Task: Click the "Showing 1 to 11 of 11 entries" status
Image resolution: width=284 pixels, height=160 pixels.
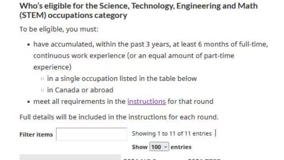Action: (x=172, y=134)
